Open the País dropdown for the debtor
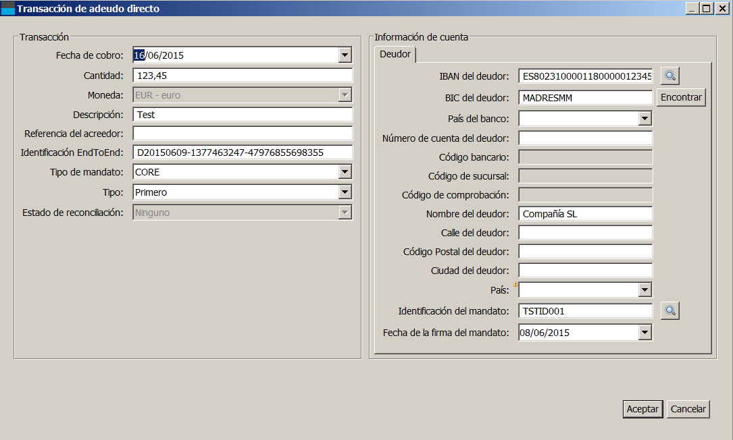 click(644, 290)
